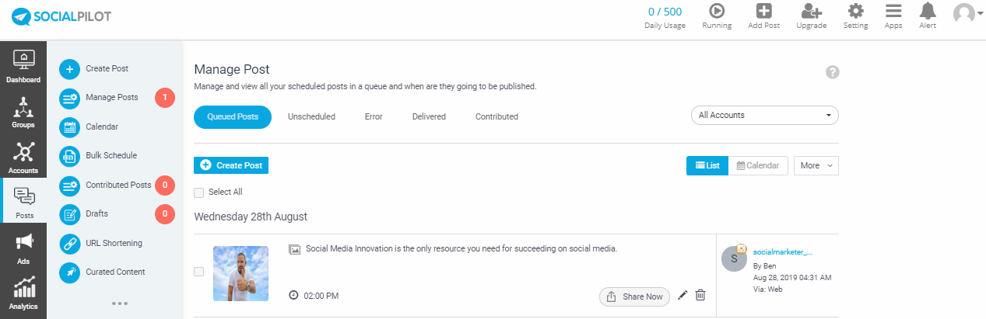Screen dimensions: 986x319
Task: Click the Drafts submenu icon
Action: tap(70, 213)
